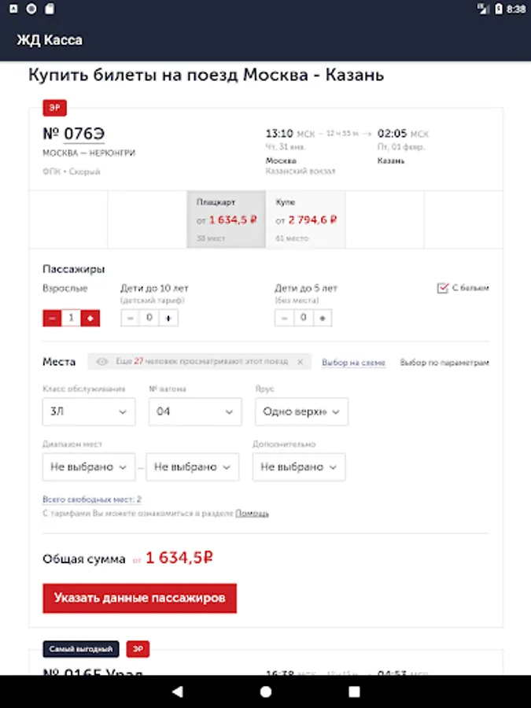Open the 'Помощь' help link
The image size is (531, 708).
[252, 513]
